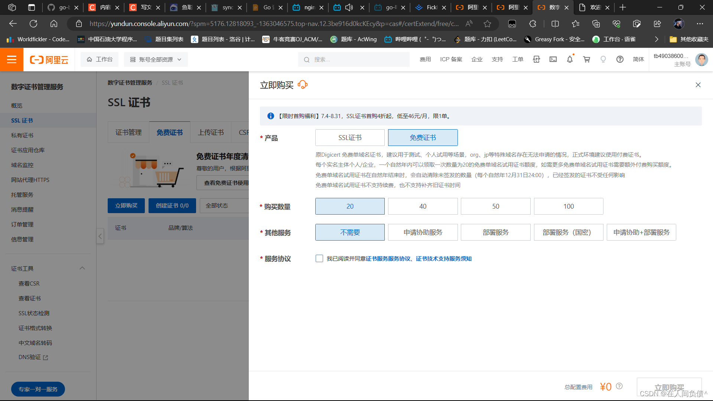Open 查看CSR tool
713x401 pixels.
28,284
